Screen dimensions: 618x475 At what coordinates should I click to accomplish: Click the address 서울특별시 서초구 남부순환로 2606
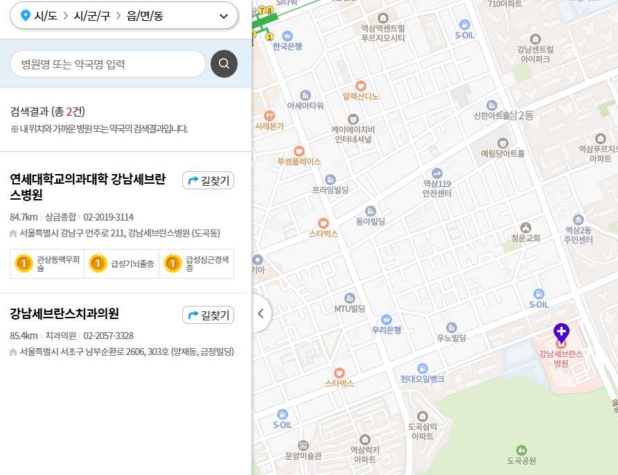pyautogui.click(x=127, y=352)
